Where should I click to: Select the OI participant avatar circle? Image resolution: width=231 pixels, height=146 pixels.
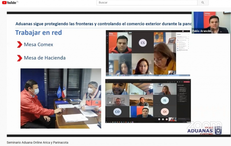[165, 112]
